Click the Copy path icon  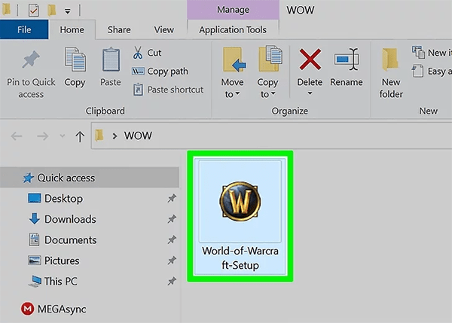pos(138,71)
